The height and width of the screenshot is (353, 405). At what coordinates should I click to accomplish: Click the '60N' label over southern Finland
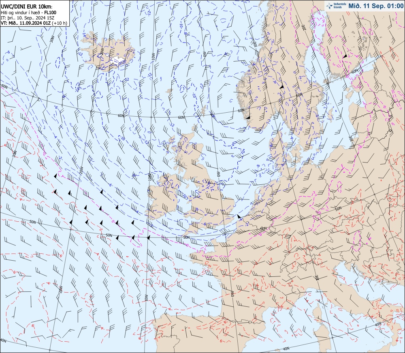click(x=355, y=71)
